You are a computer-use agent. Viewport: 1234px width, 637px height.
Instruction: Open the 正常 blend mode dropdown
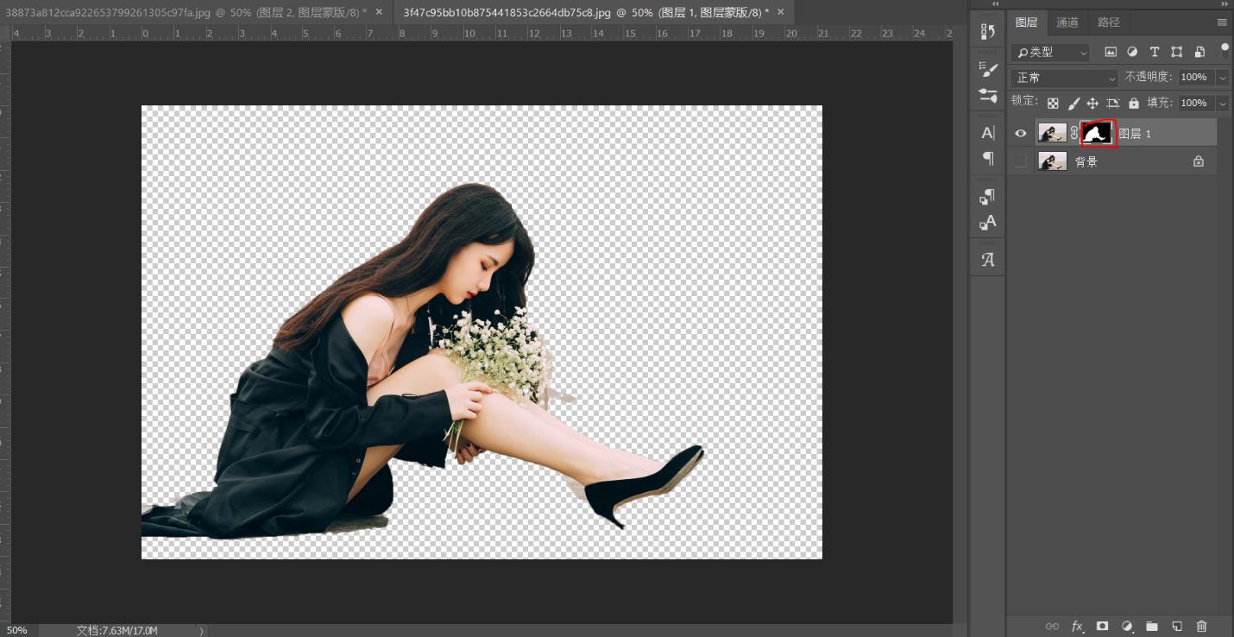[1063, 78]
